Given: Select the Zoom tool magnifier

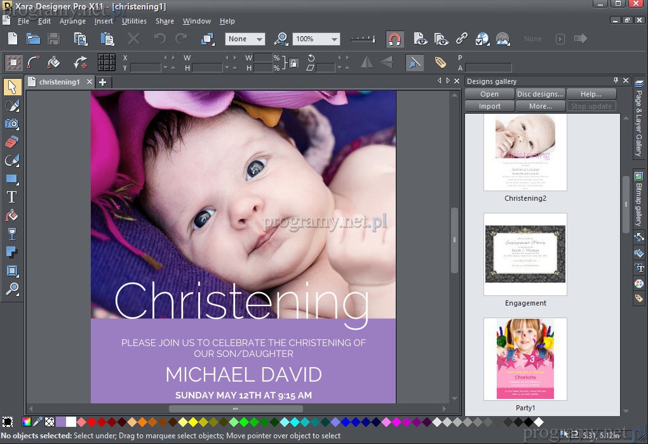Looking at the screenshot, I should 11,289.
